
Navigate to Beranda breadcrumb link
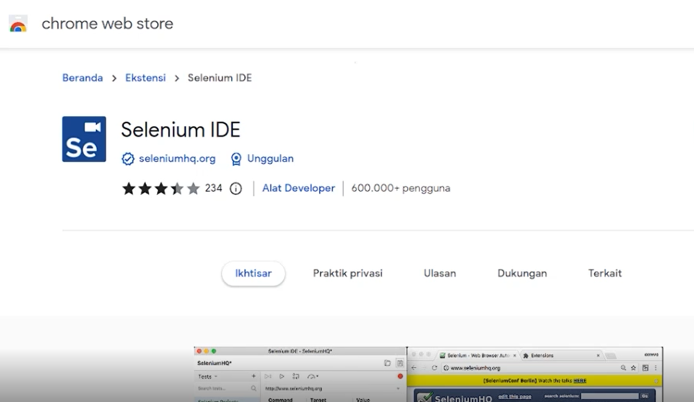pyautogui.click(x=83, y=78)
